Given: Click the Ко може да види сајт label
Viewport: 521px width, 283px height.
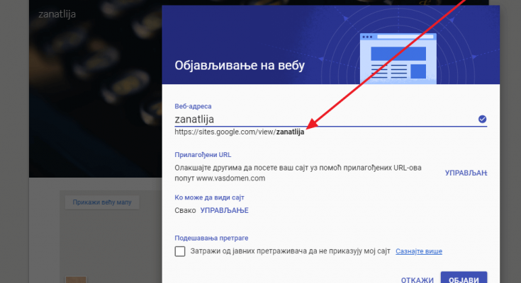Looking at the screenshot, I should (x=209, y=197).
